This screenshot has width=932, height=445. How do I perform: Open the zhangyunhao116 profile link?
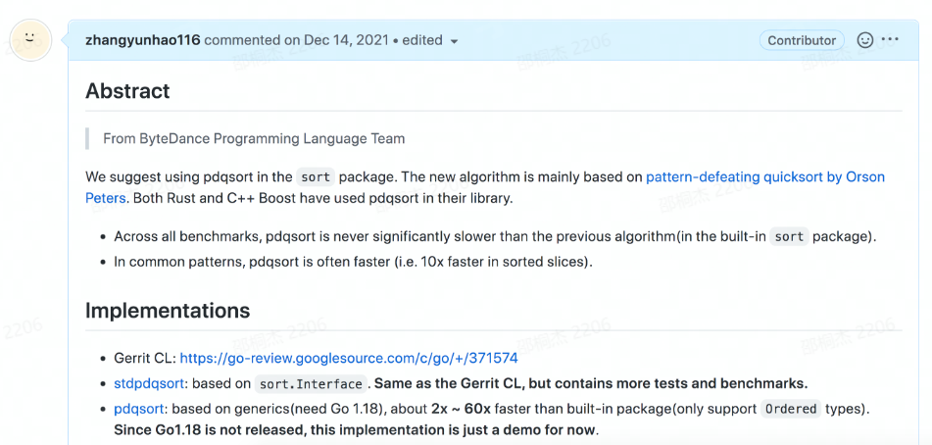(143, 40)
